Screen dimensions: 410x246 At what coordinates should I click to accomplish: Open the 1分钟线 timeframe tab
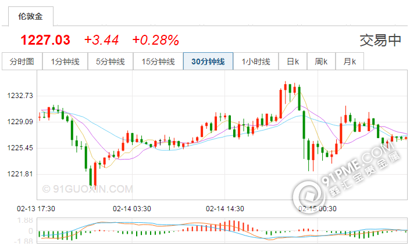coord(65,62)
